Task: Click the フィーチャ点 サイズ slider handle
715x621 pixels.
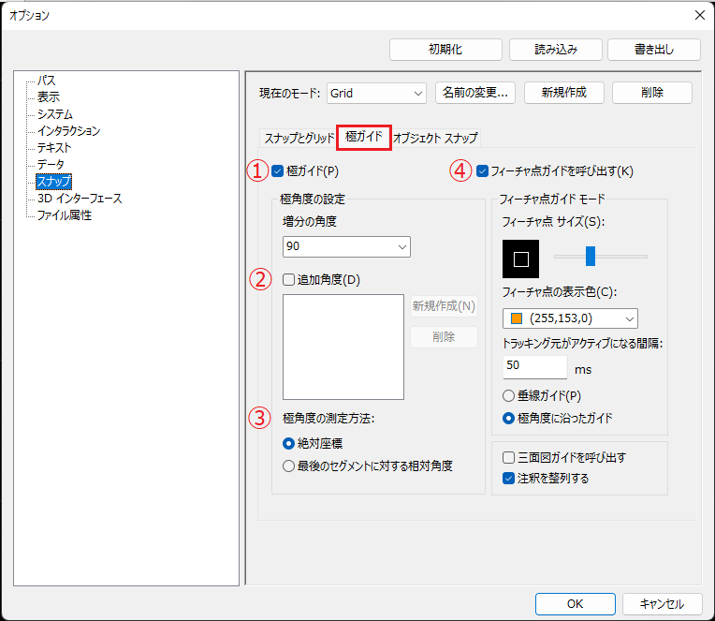Action: click(591, 256)
